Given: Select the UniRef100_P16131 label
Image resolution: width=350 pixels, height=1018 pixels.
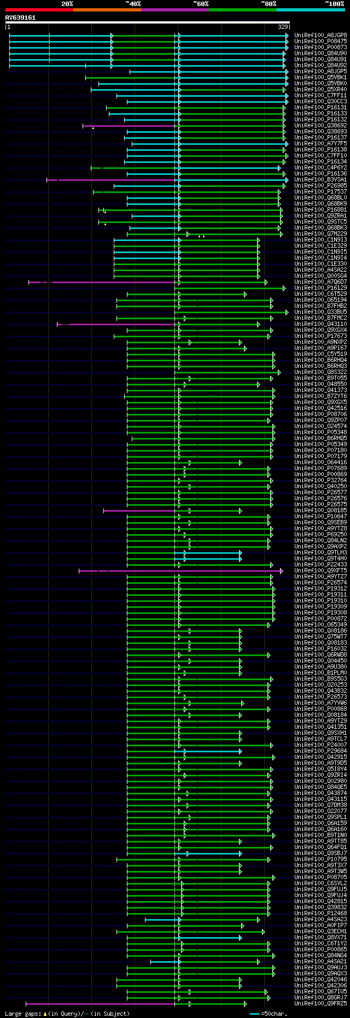Looking at the screenshot, I should tap(320, 107).
